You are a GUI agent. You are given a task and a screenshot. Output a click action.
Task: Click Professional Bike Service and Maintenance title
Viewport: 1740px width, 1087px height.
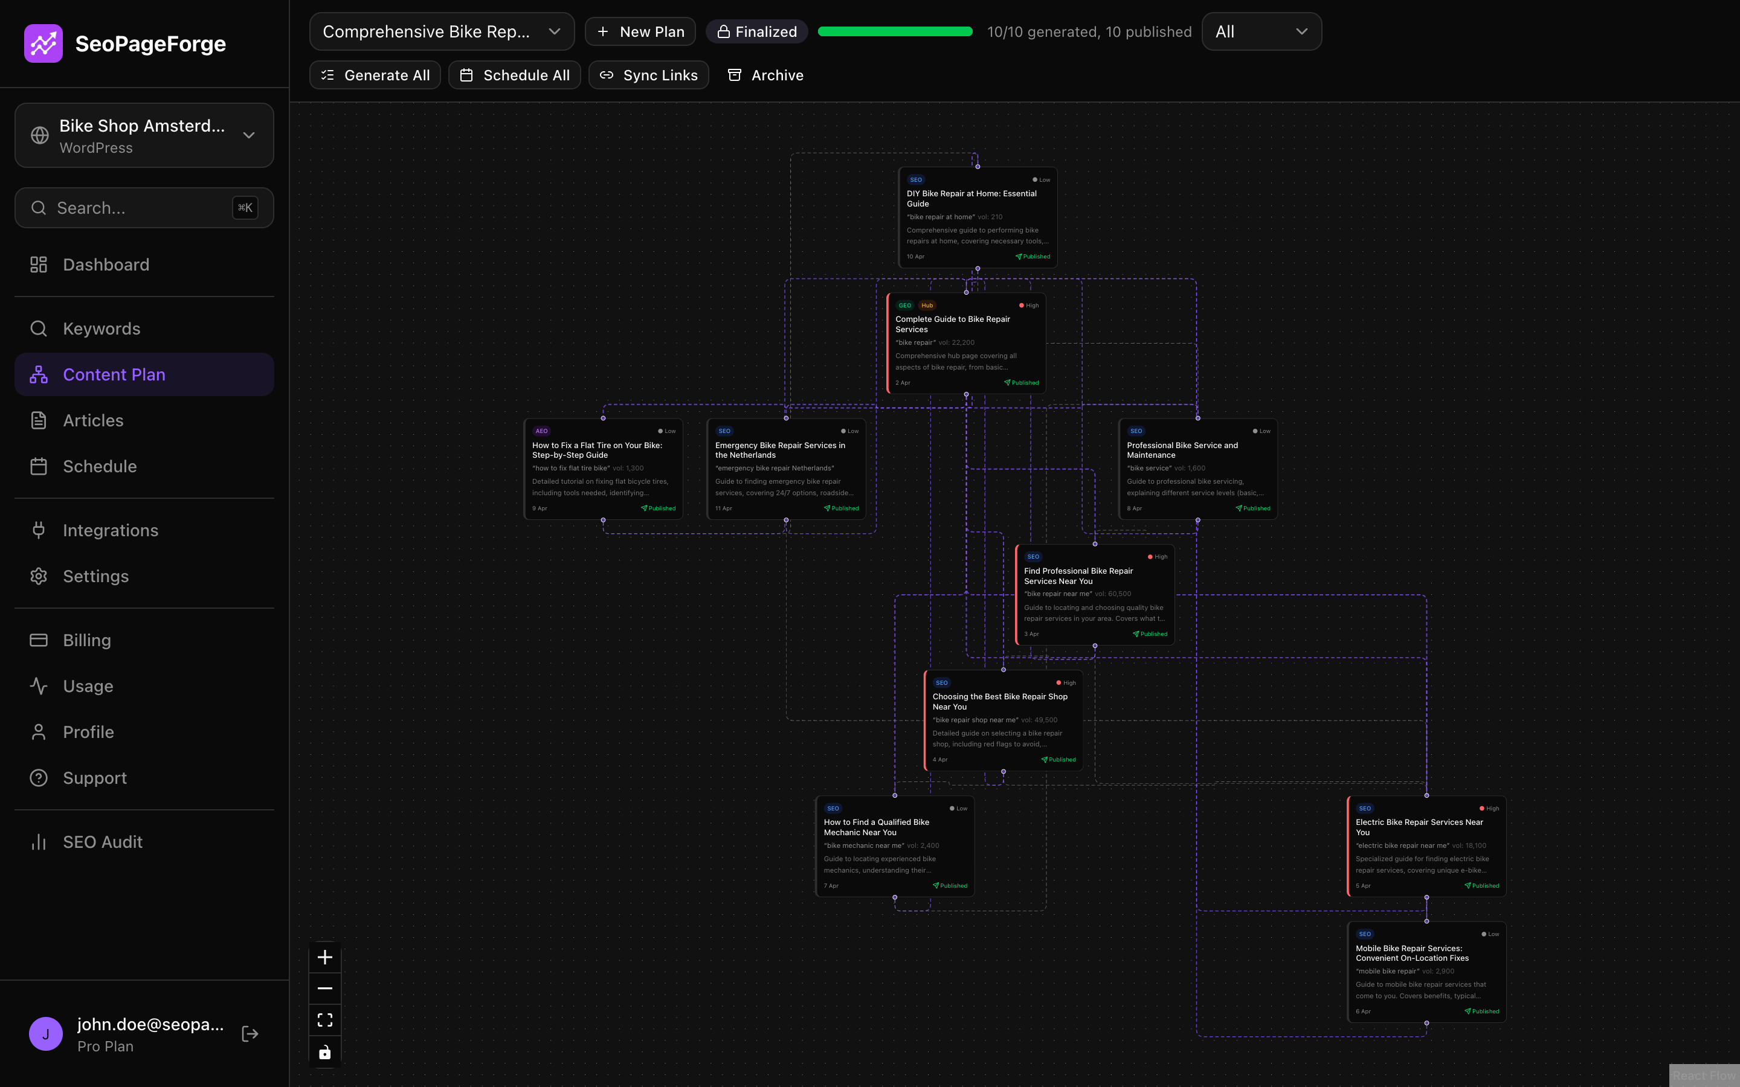[x=1182, y=450]
